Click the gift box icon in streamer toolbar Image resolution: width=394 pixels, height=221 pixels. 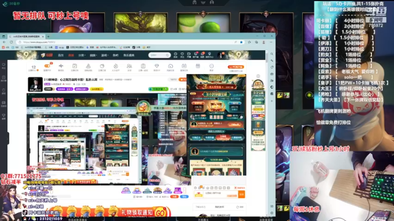(198, 66)
